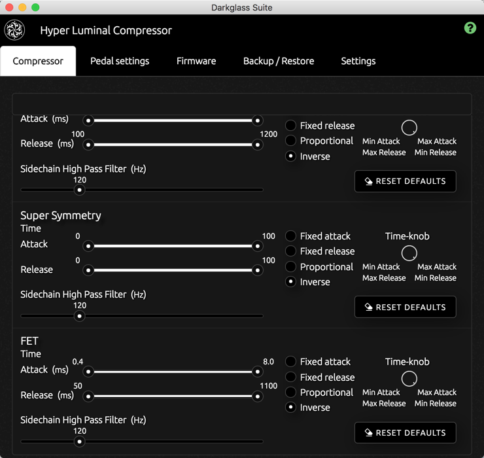Viewport: 484px width, 458px height.
Task: Click the topmost Reset Defaults button
Action: [406, 181]
